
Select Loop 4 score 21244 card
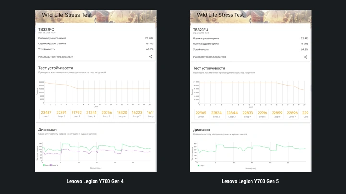[x=91, y=114]
